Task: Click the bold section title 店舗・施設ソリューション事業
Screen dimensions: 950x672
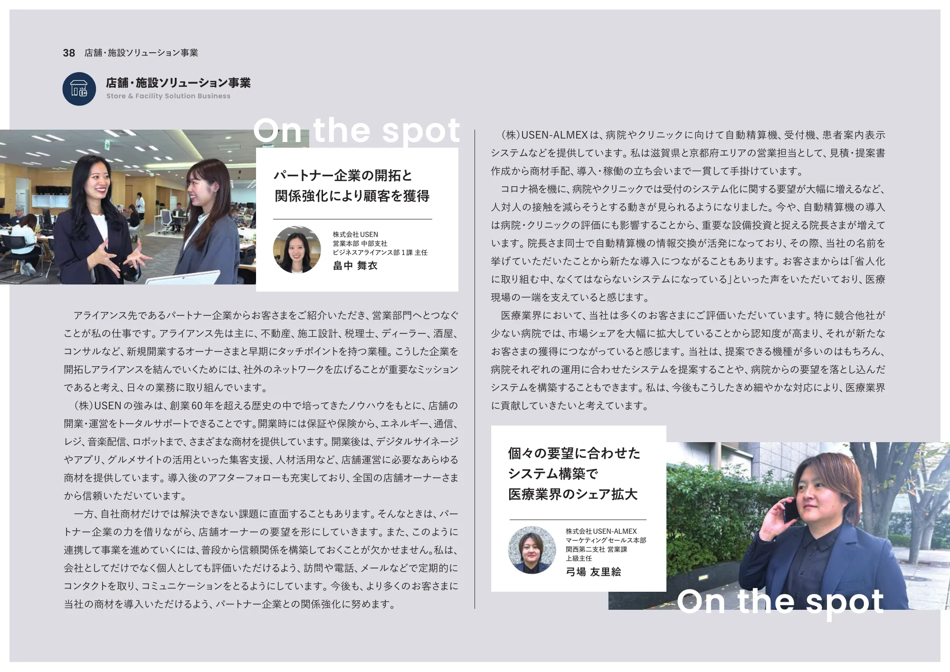Action: tap(178, 83)
